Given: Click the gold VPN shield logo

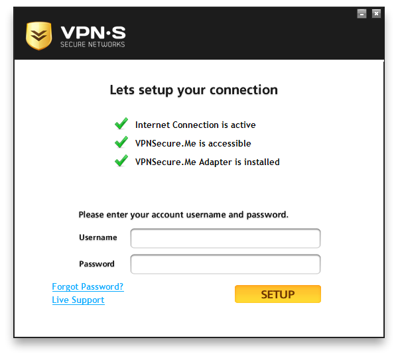Looking at the screenshot, I should [39, 36].
